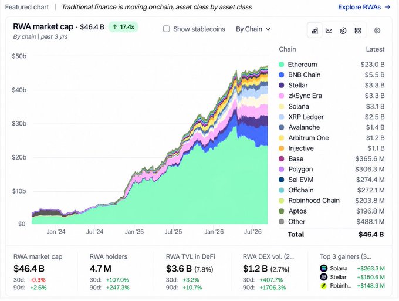Click the +1706.3% 90d DEX volume change
Screen dimensions: 399x301
click(x=272, y=288)
